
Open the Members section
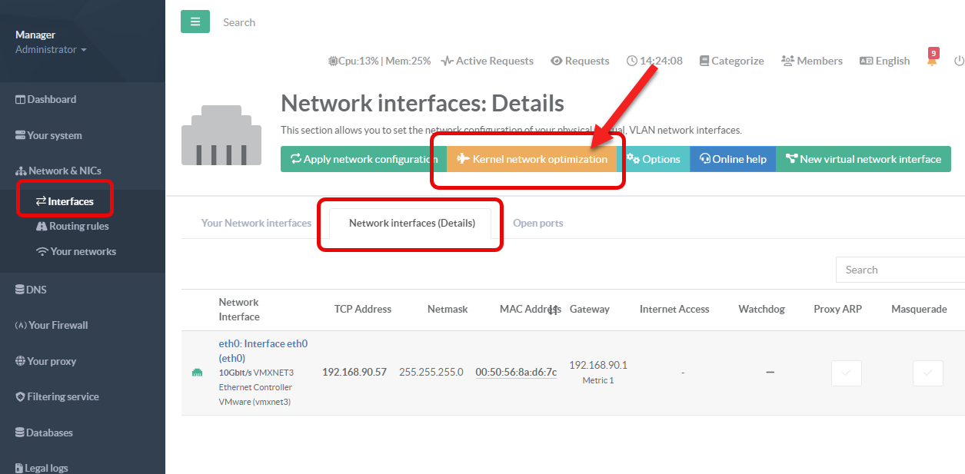click(811, 61)
